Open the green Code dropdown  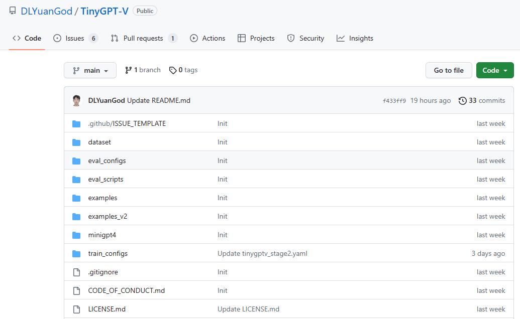(494, 70)
